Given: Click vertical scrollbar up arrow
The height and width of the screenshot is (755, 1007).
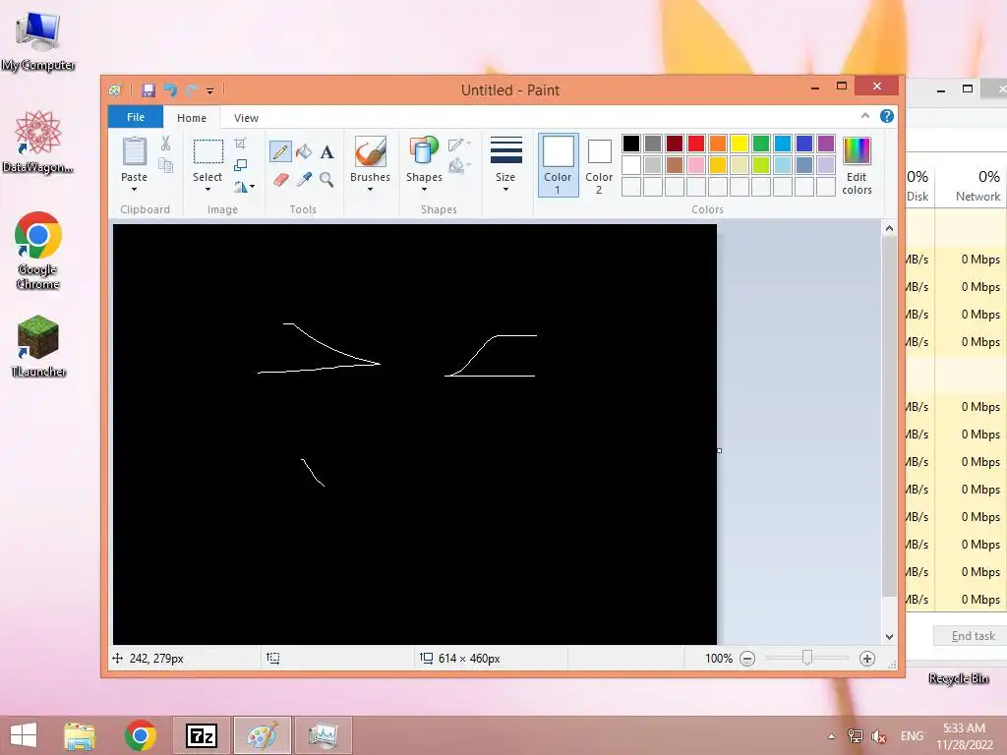Looking at the screenshot, I should [889, 228].
